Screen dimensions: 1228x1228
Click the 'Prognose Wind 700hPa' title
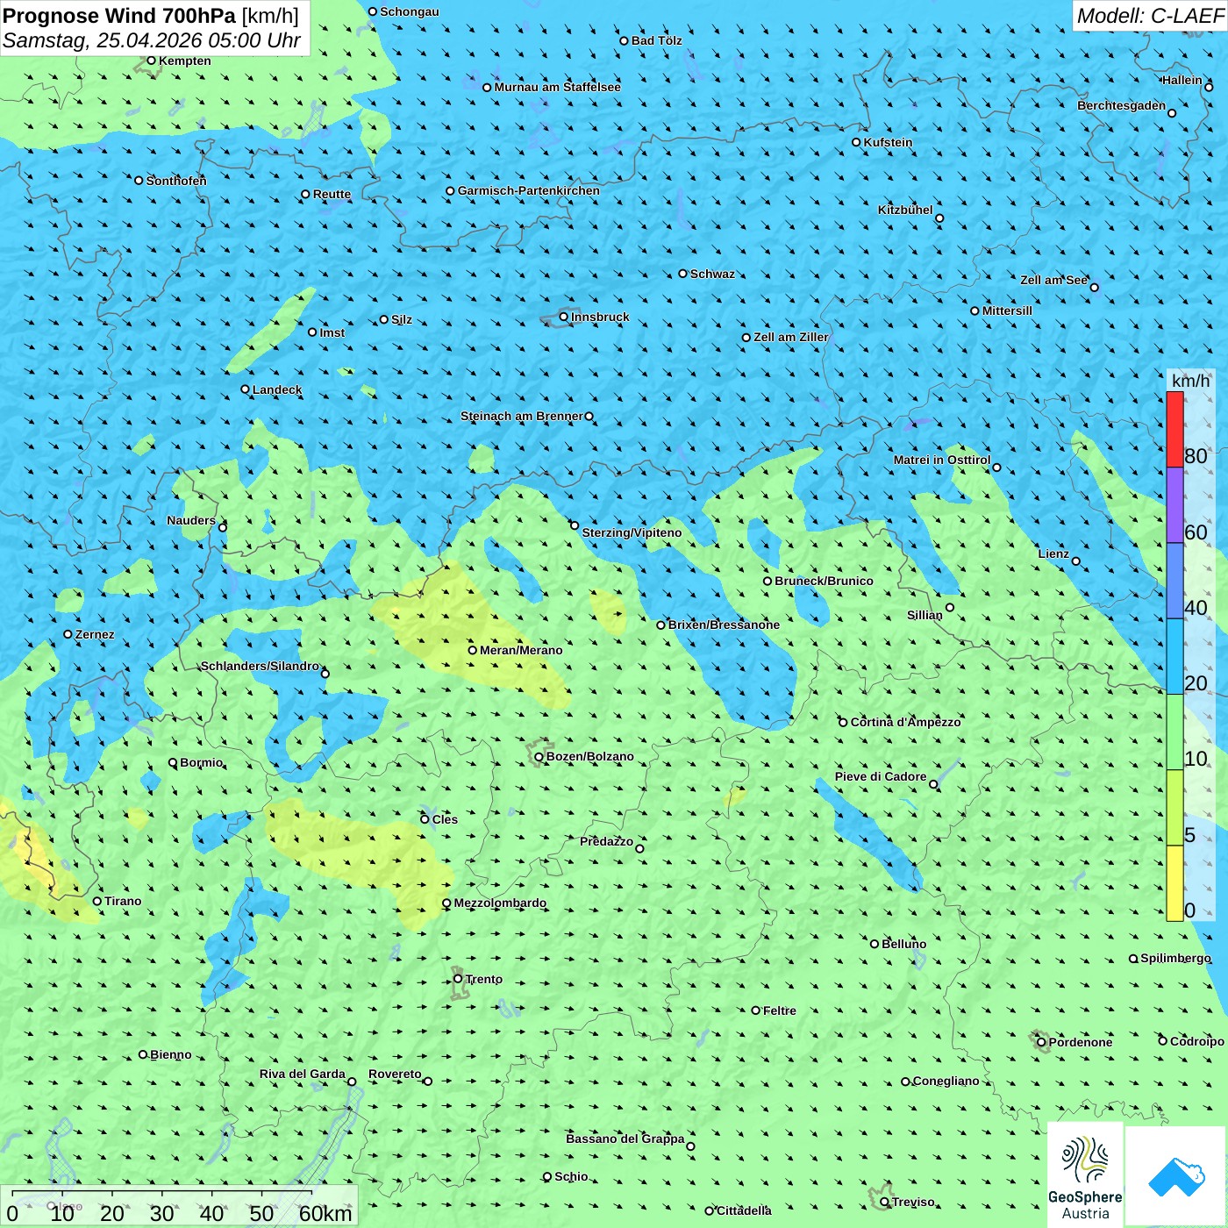tap(119, 16)
